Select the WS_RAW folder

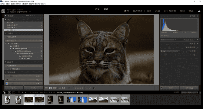pyautogui.click(x=27, y=59)
